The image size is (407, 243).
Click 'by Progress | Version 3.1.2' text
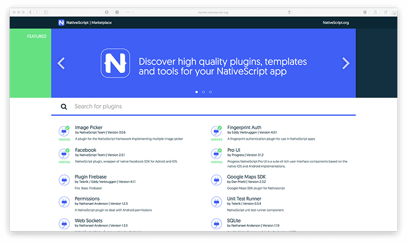pyautogui.click(x=245, y=155)
